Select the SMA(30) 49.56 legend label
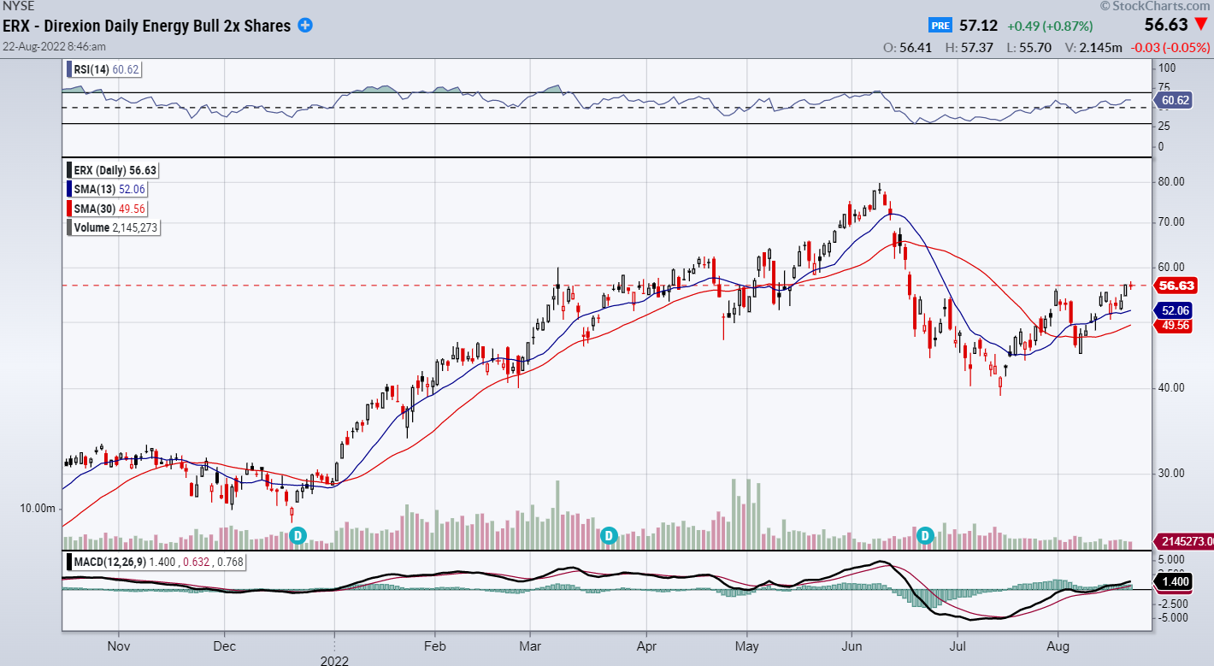The image size is (1214, 666). pyautogui.click(x=108, y=208)
